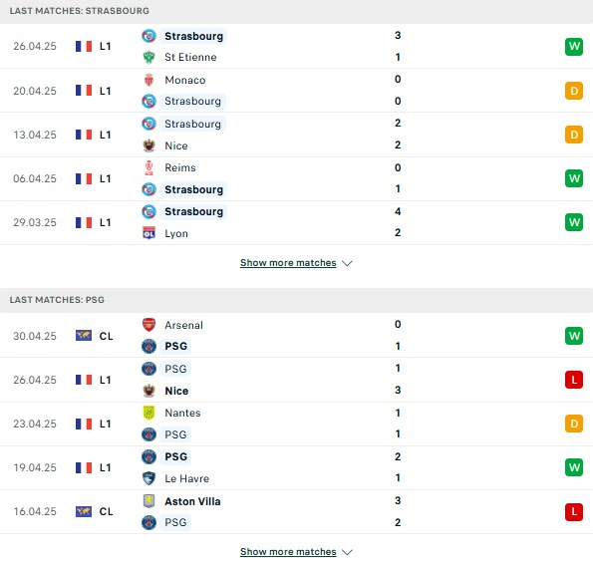Expand Show more matches under PSG
Screen dimensions: 593x569
(288, 552)
